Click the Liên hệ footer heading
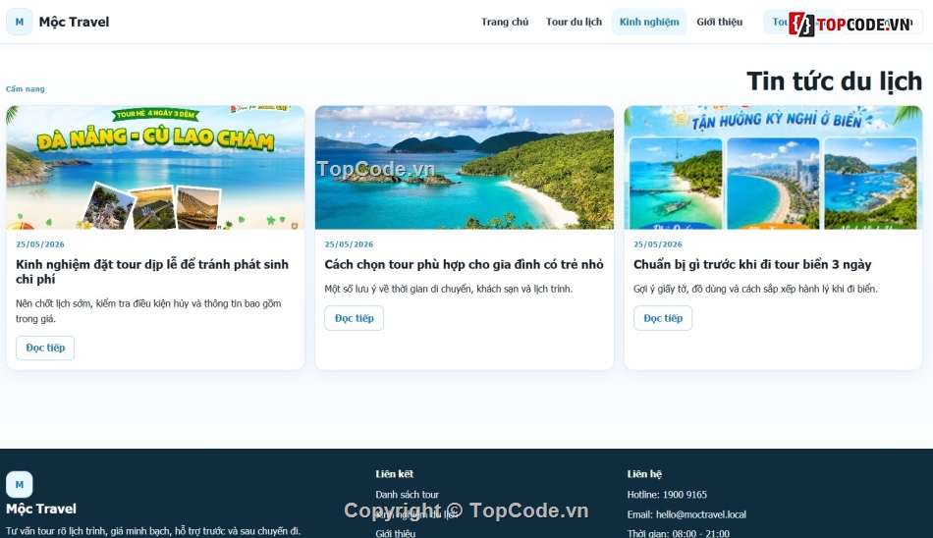 point(644,474)
